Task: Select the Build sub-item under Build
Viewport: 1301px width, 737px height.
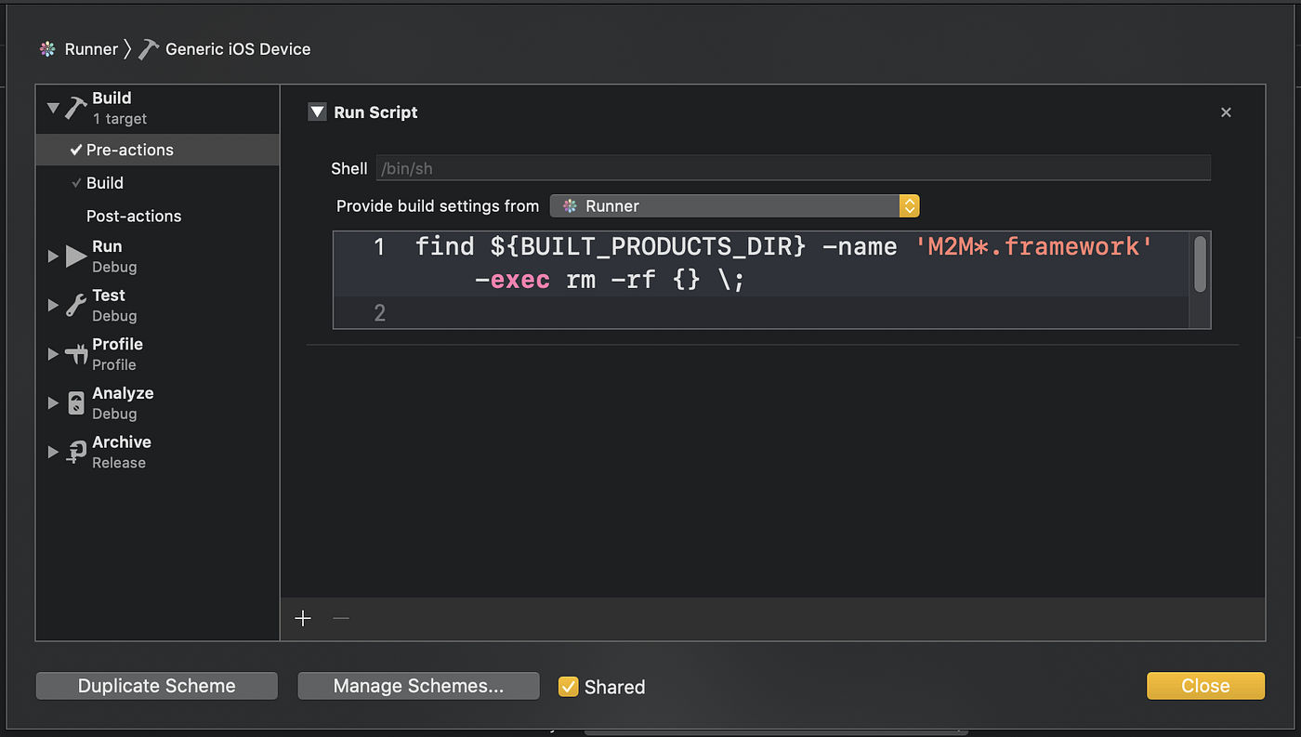Action: [158, 183]
